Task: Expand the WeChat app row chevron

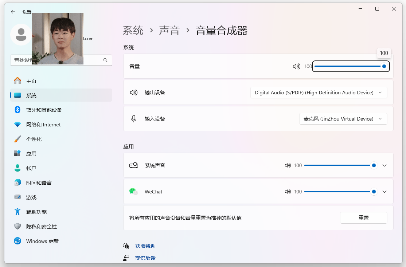Action: pyautogui.click(x=384, y=192)
